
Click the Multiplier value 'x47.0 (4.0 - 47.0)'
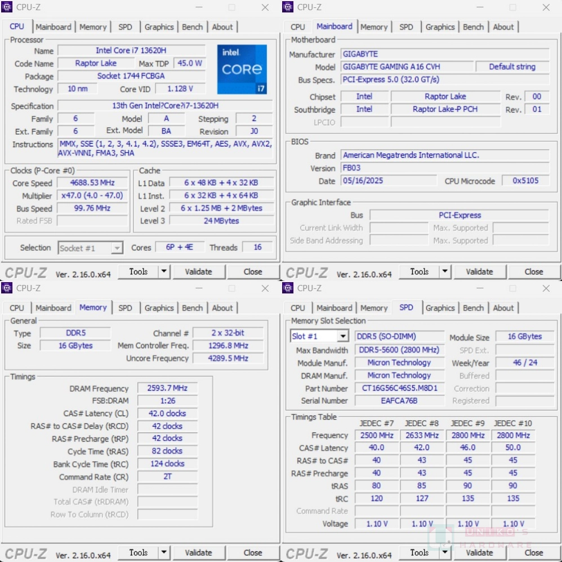tap(92, 196)
